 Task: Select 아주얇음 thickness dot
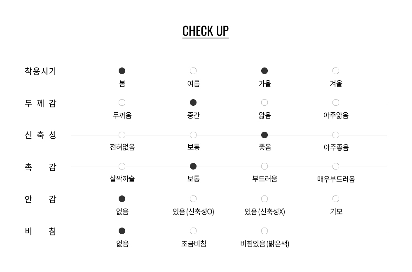pyautogui.click(x=335, y=102)
